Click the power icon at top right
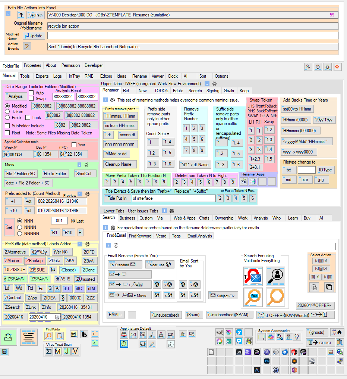Image resolution: width=347 pixels, height=379 pixels. 318,67
